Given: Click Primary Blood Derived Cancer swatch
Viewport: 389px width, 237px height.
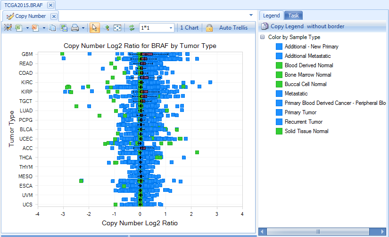Looking at the screenshot, I should (x=279, y=103).
